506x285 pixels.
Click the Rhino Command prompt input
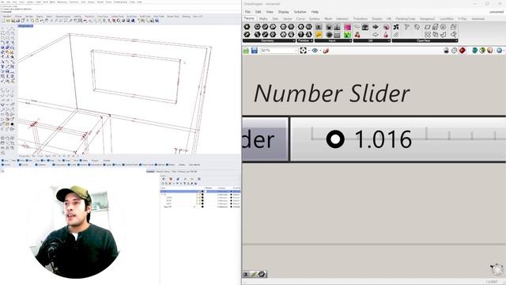(x=120, y=12)
